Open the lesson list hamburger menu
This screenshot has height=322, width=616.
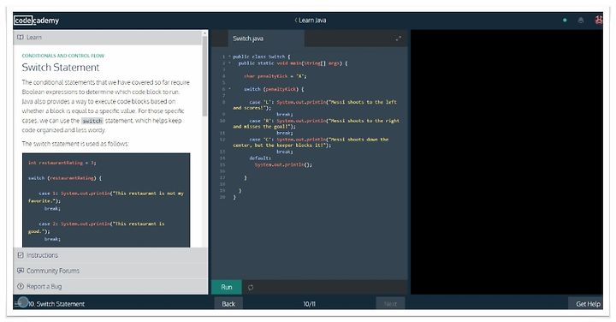[18, 303]
